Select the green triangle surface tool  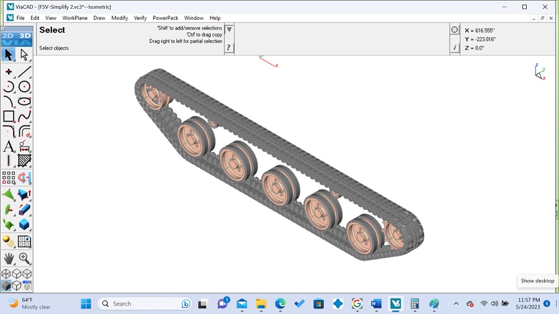coord(9,194)
